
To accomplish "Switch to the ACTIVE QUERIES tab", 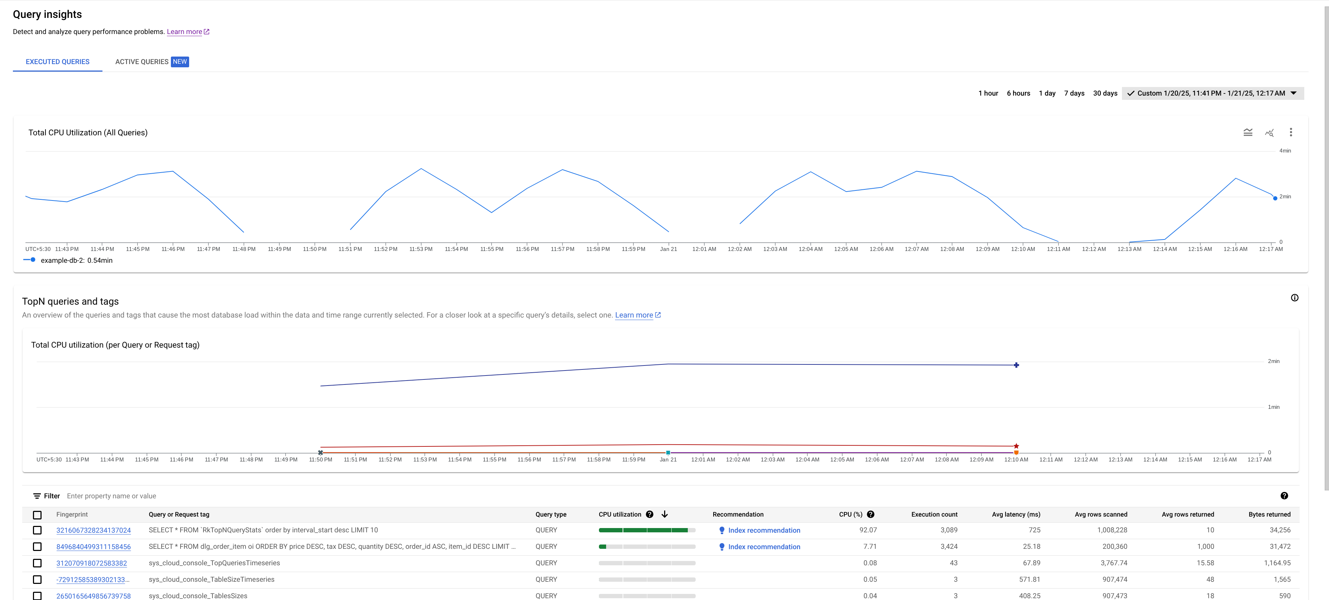I will (142, 61).
